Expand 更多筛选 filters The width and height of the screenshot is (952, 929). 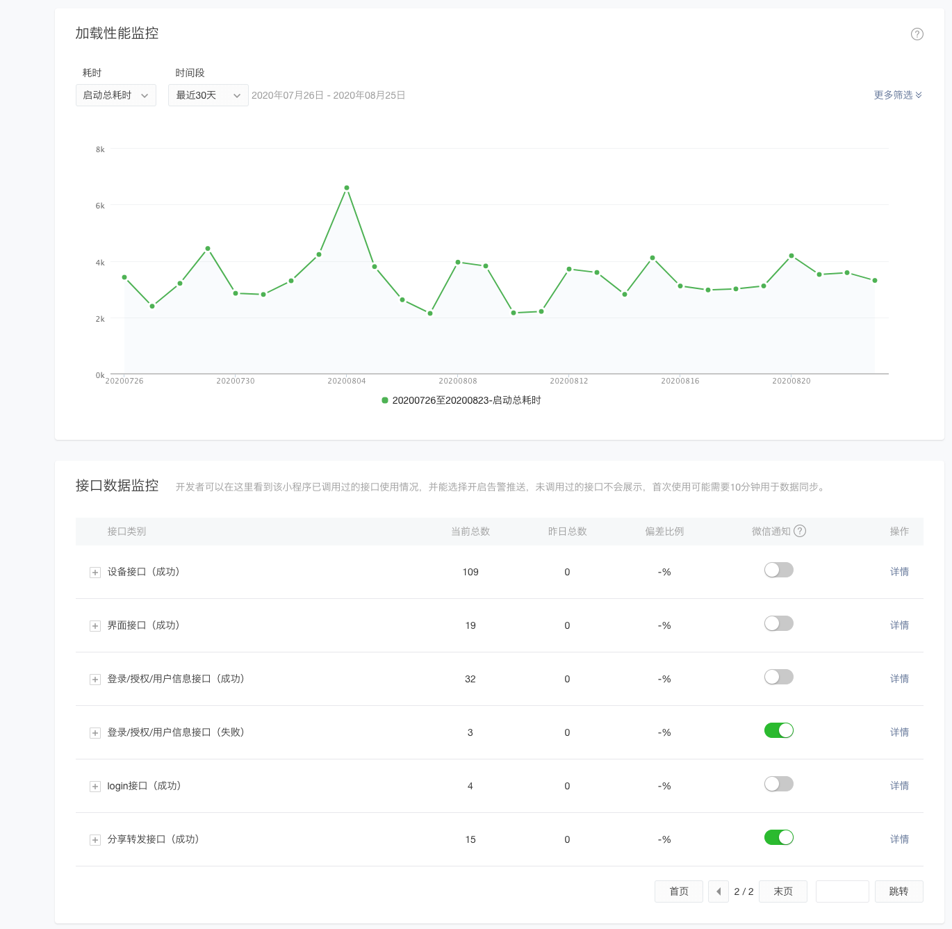coord(898,95)
